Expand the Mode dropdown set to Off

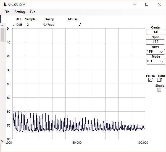coord(155,61)
